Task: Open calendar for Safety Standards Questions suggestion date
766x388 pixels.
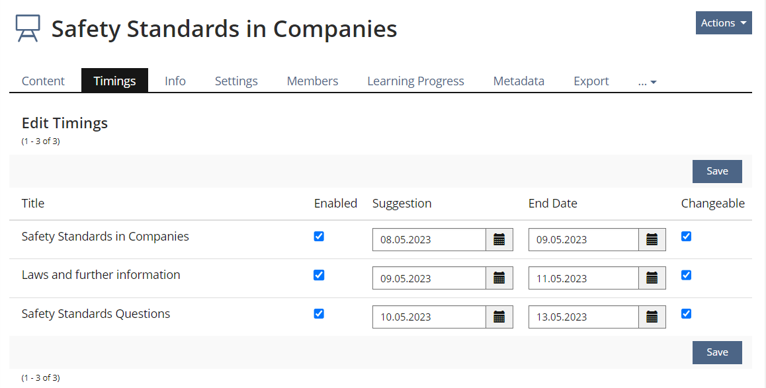Action: (499, 317)
